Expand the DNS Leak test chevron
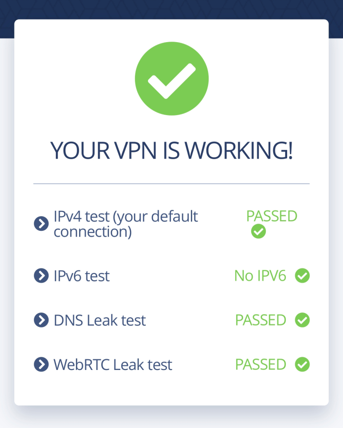The image size is (343, 428). coord(41,320)
